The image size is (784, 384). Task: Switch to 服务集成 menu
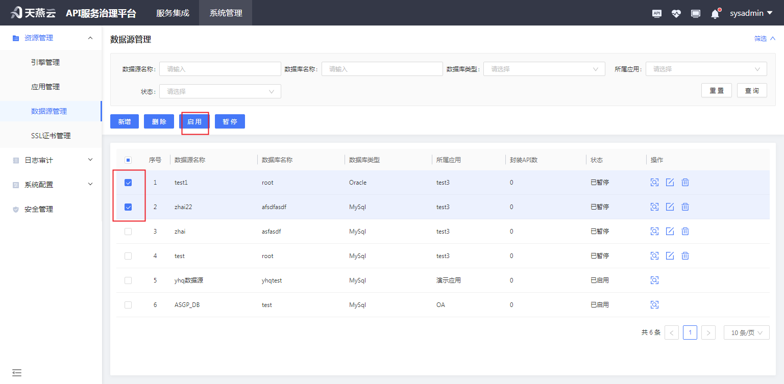(171, 13)
